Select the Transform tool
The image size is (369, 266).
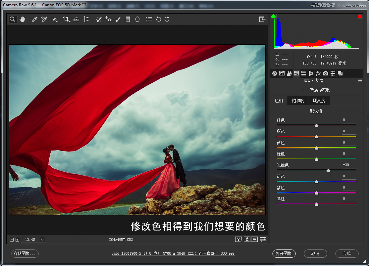[86, 19]
